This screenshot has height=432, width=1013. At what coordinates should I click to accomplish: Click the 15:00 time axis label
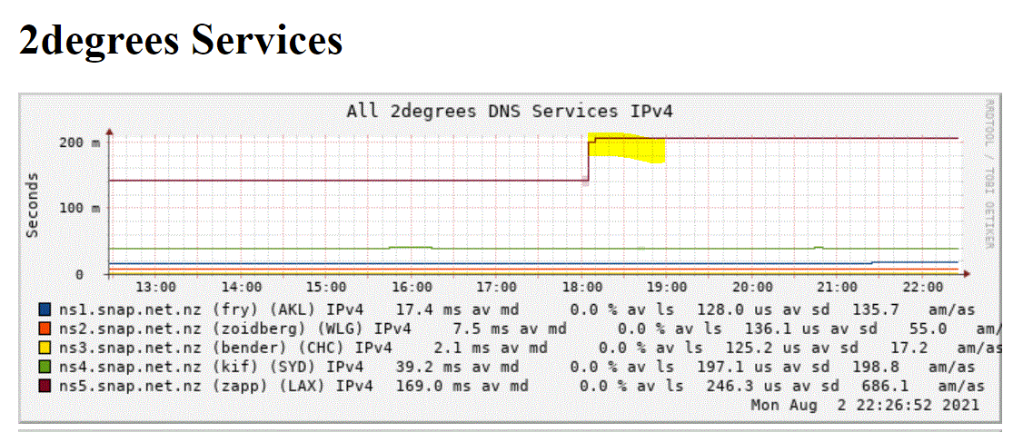point(326,287)
